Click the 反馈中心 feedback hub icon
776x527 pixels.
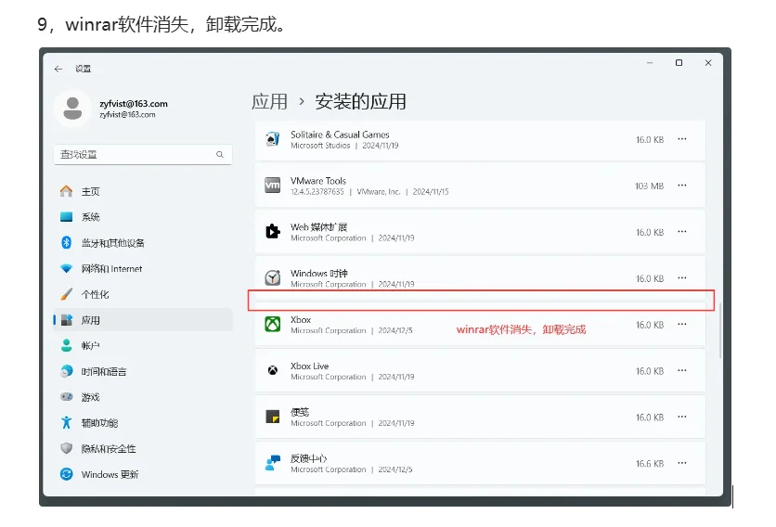pyautogui.click(x=273, y=463)
